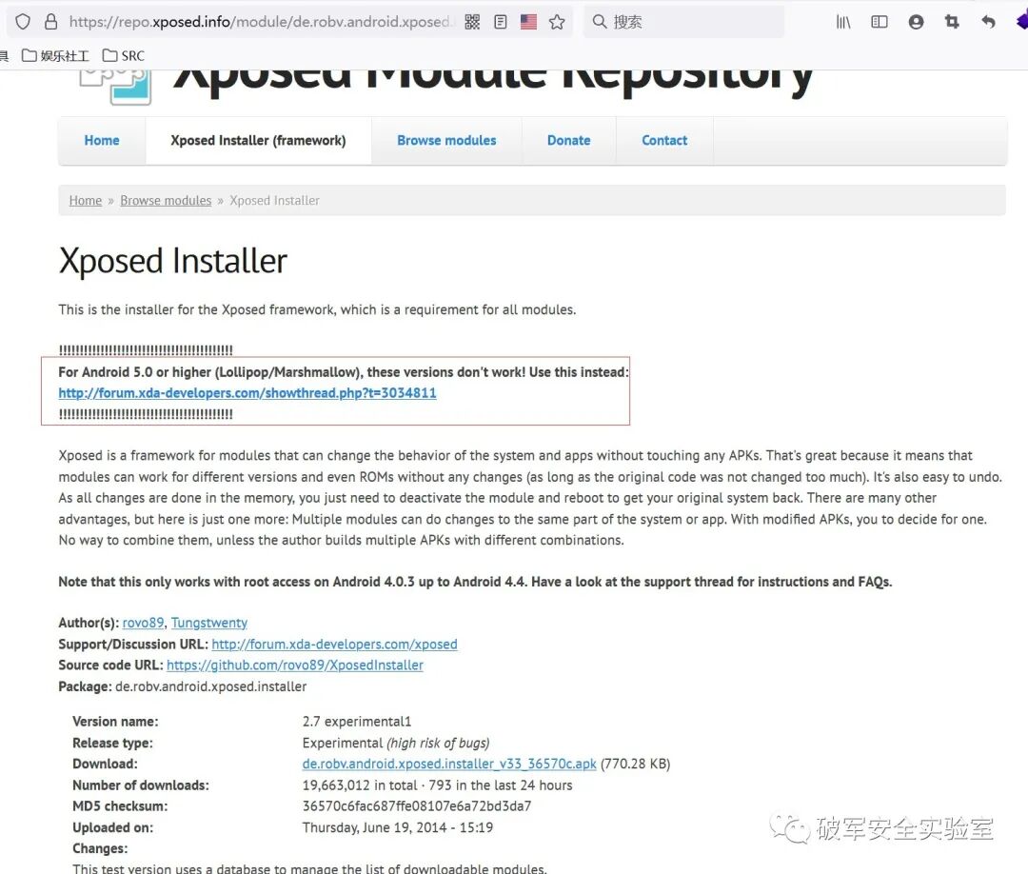Click the undo arrow icon in toolbar

point(988,22)
